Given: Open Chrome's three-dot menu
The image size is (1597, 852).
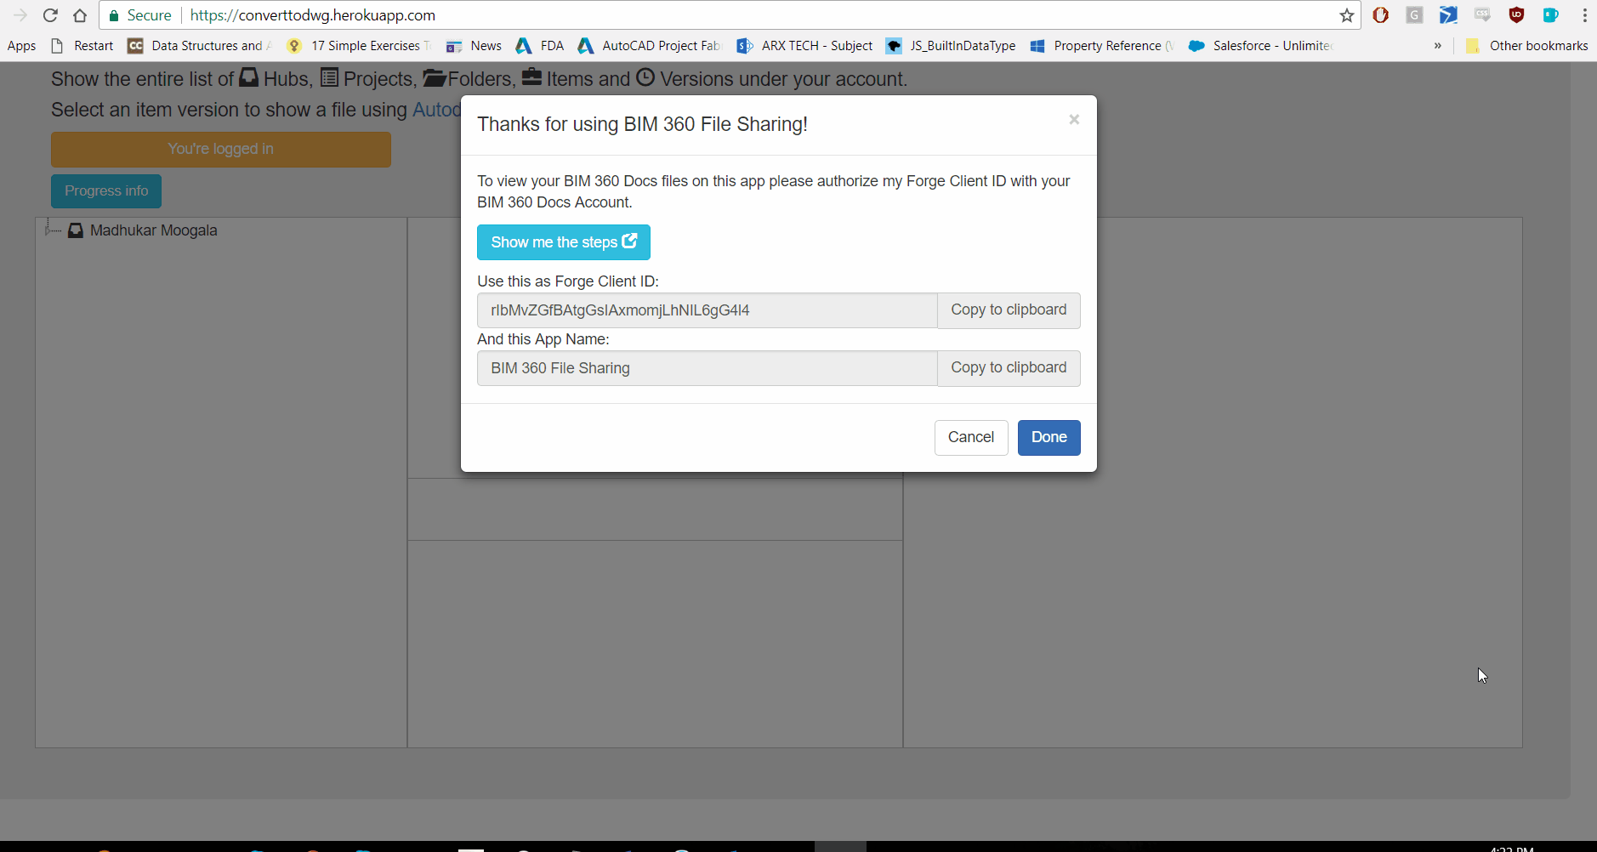Looking at the screenshot, I should 1584,15.
